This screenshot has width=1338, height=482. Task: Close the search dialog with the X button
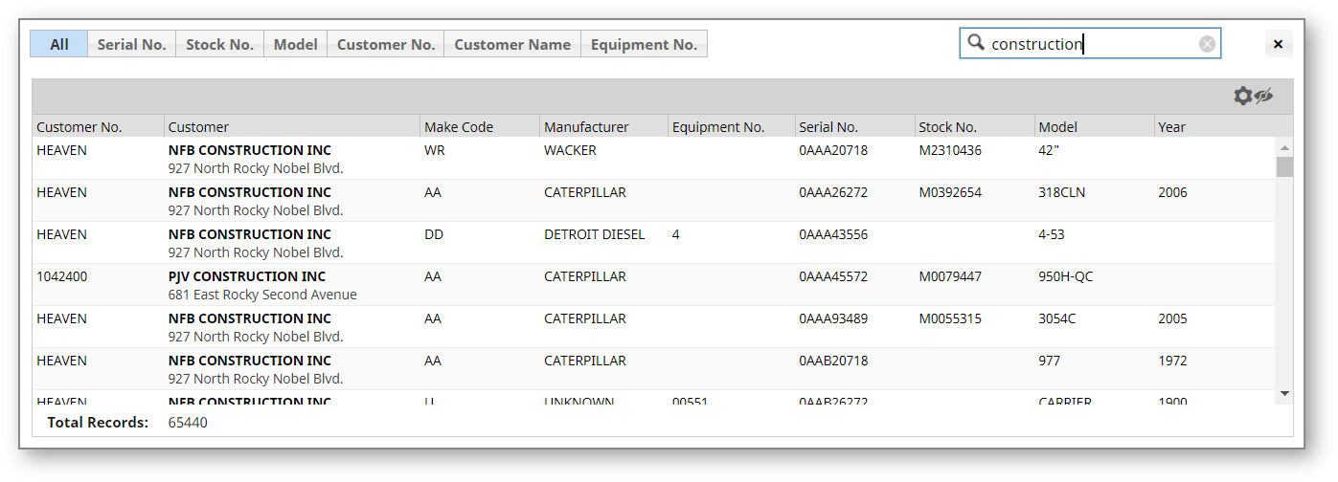click(x=1278, y=44)
